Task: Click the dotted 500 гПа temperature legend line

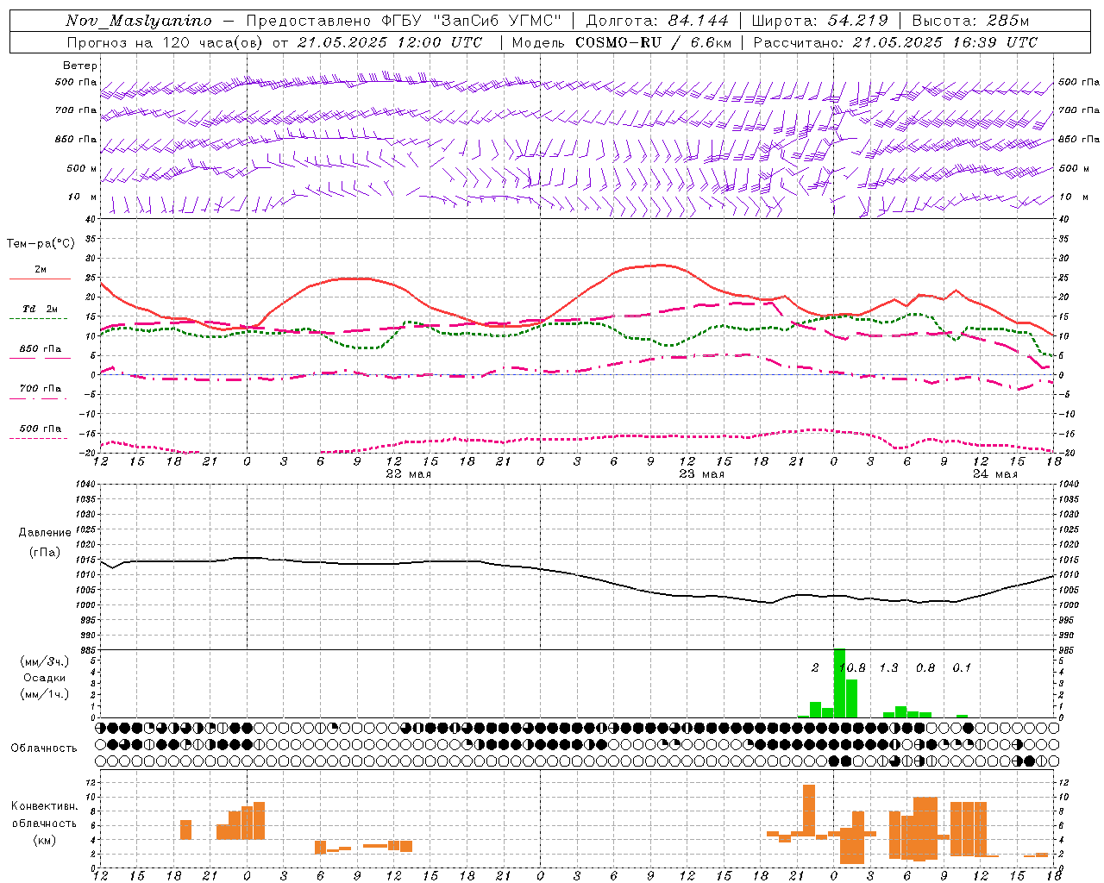Action: 38,438
